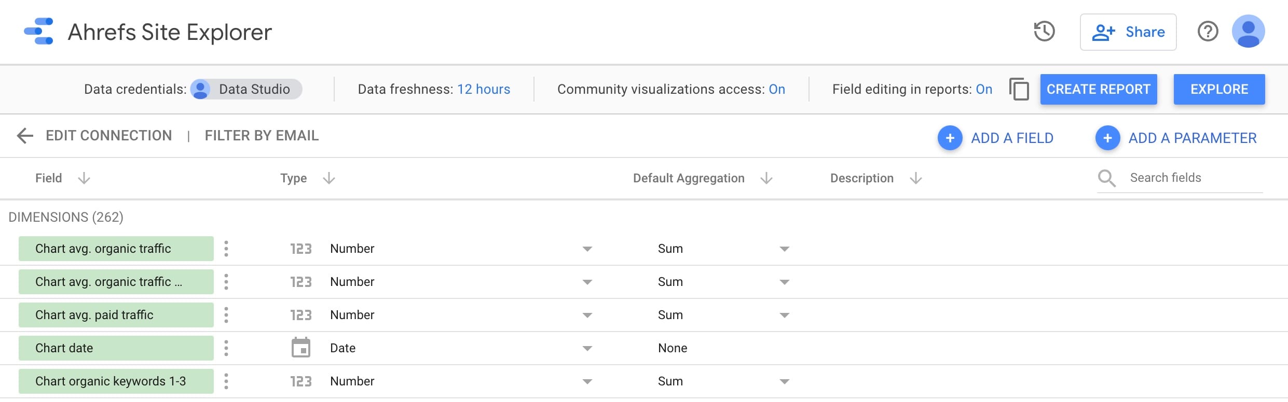Toggle Field editing in reports On
Image resolution: width=1288 pixels, height=402 pixels.
984,89
